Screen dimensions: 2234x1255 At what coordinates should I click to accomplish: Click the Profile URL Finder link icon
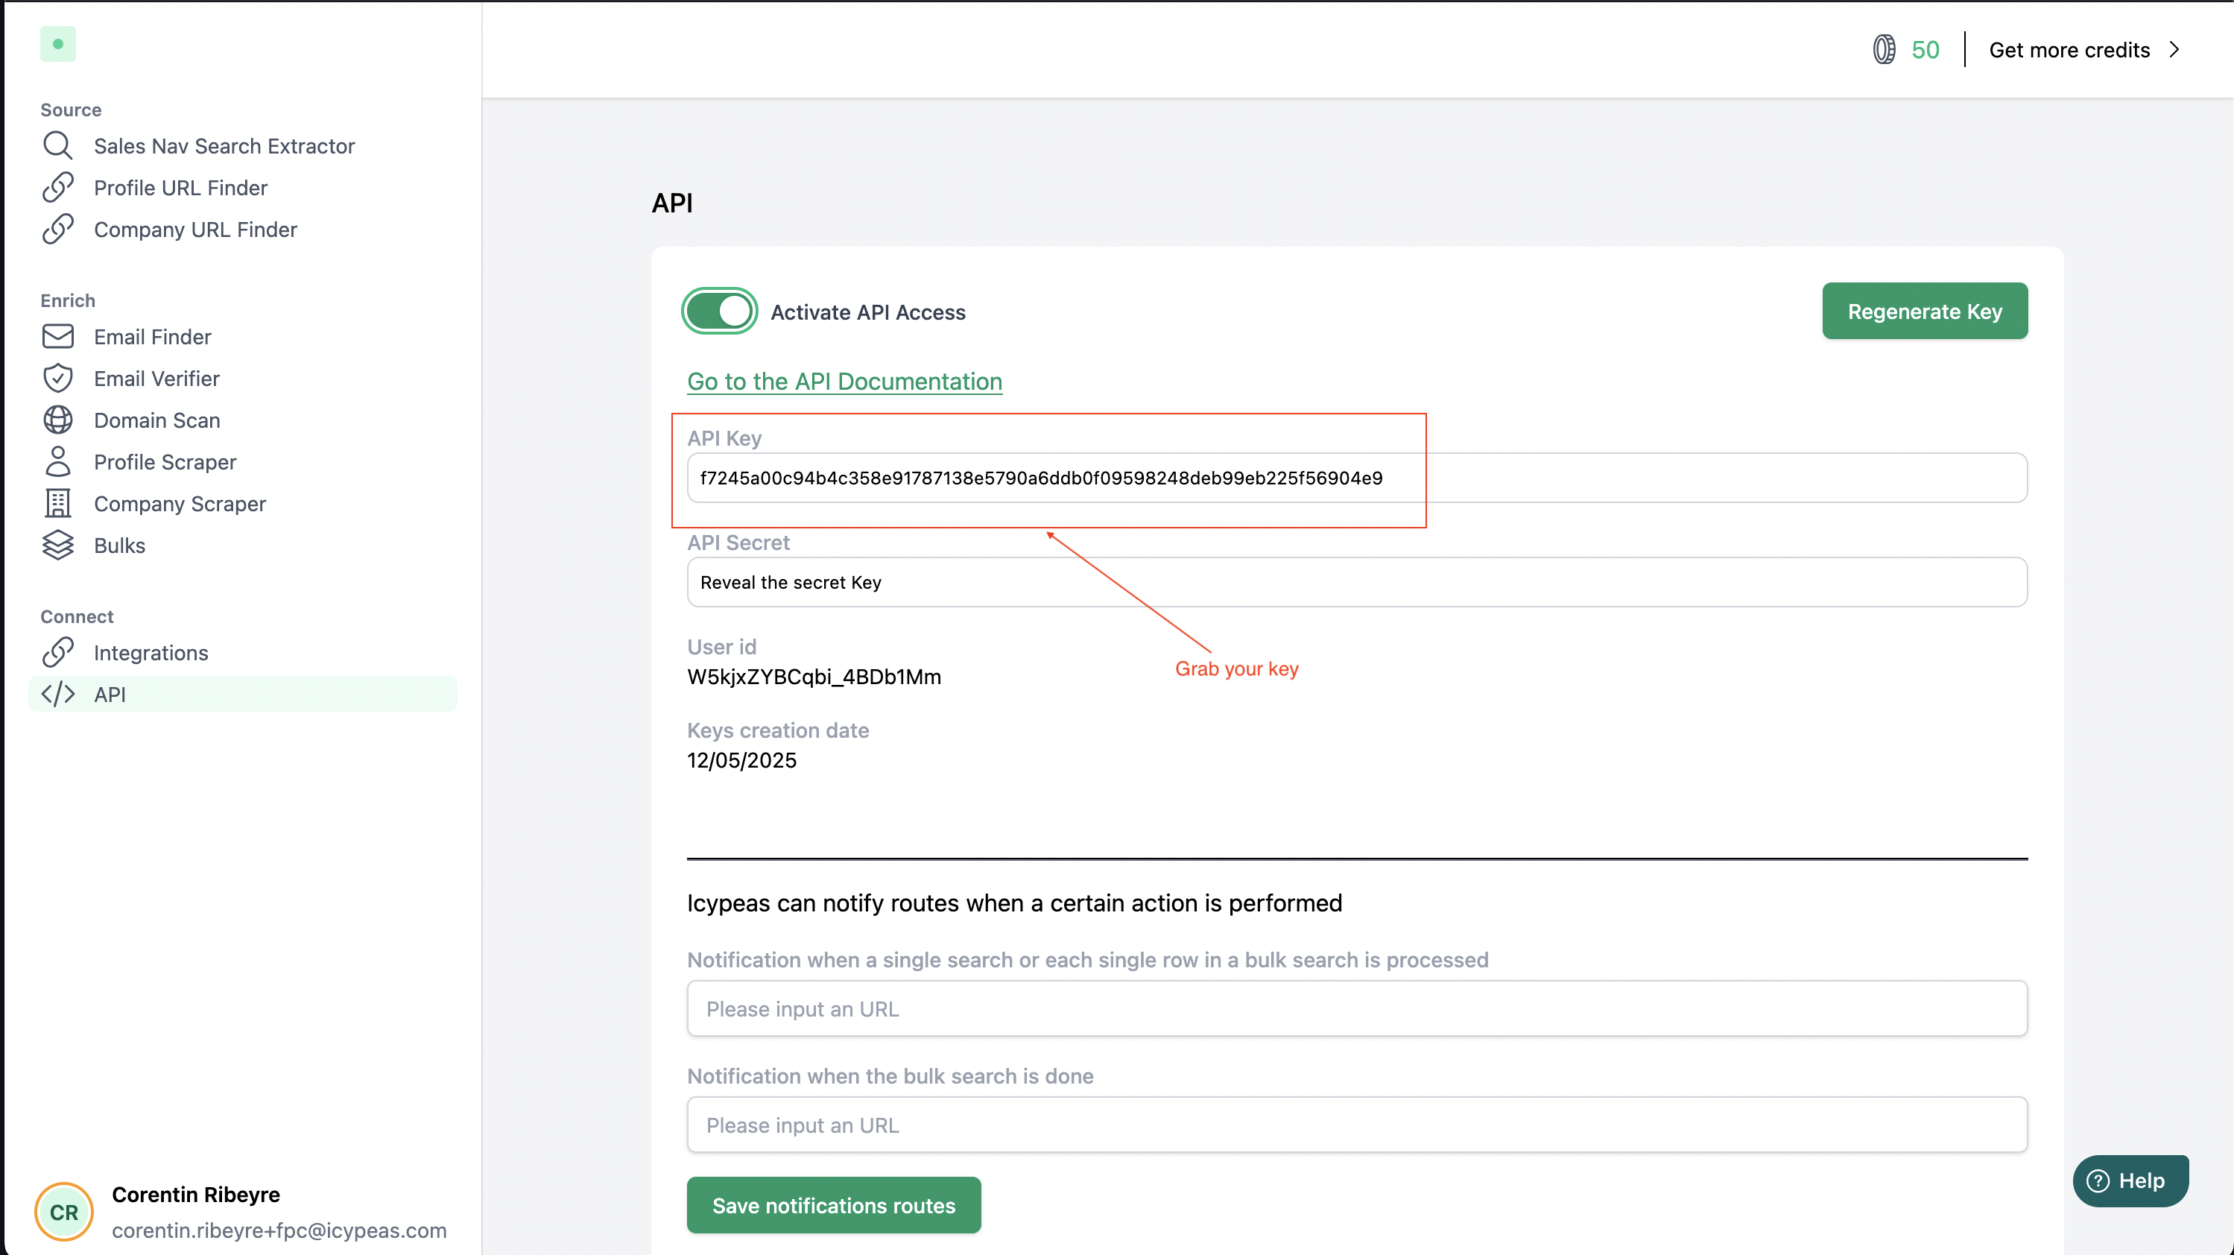pos(57,187)
